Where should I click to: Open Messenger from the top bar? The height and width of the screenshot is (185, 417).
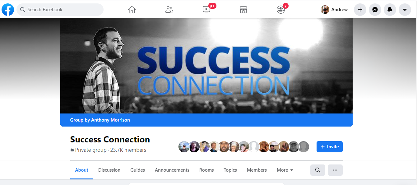point(375,10)
